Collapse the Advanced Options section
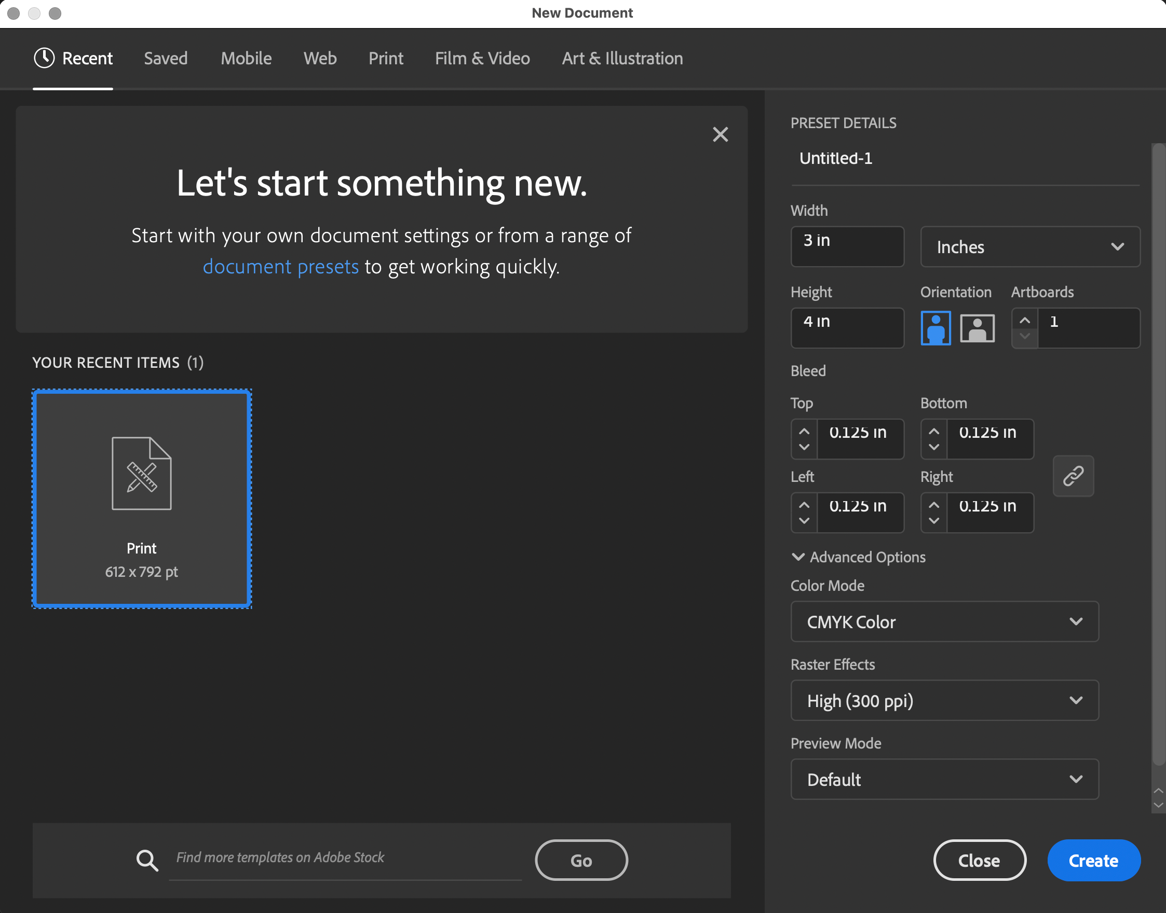The width and height of the screenshot is (1166, 913). (858, 557)
